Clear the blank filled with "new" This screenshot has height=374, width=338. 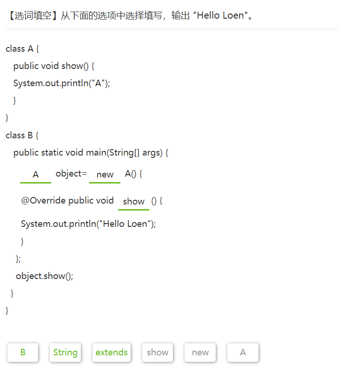[x=105, y=175]
